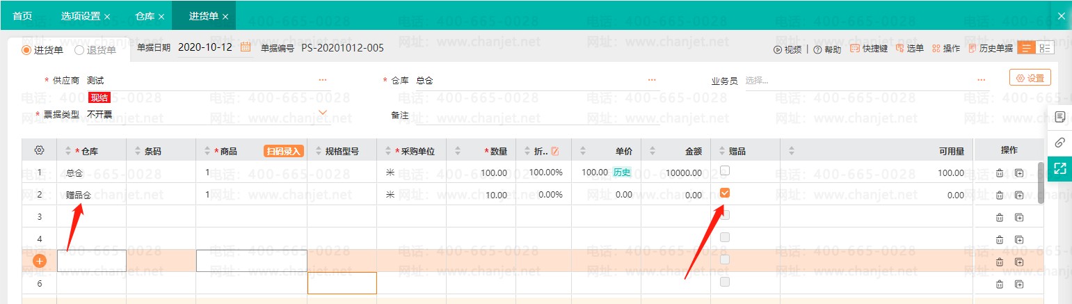Screen dimensions: 1072x304
Task: Copy row 1 with the duplicate icon
Action: 1019,173
